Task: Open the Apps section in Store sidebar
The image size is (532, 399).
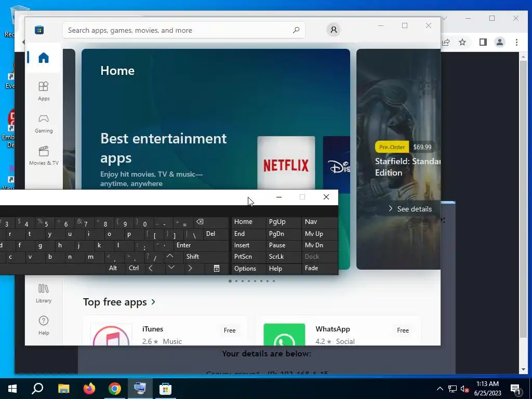Action: [x=44, y=91]
